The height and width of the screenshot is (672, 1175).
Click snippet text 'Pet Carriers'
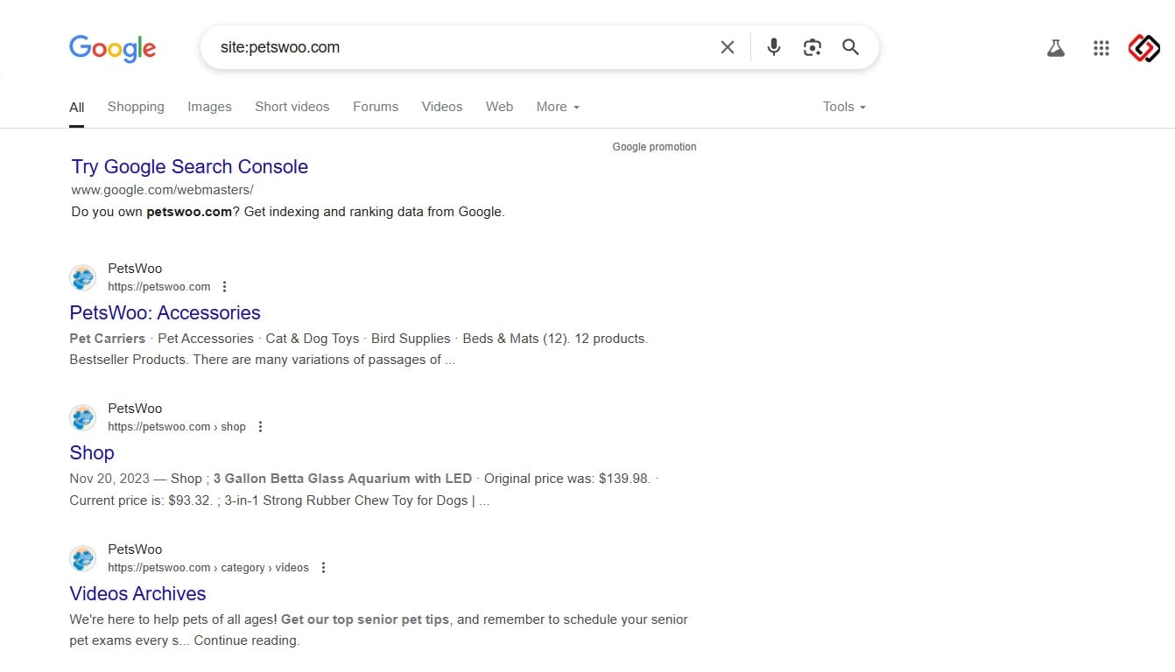[107, 339]
